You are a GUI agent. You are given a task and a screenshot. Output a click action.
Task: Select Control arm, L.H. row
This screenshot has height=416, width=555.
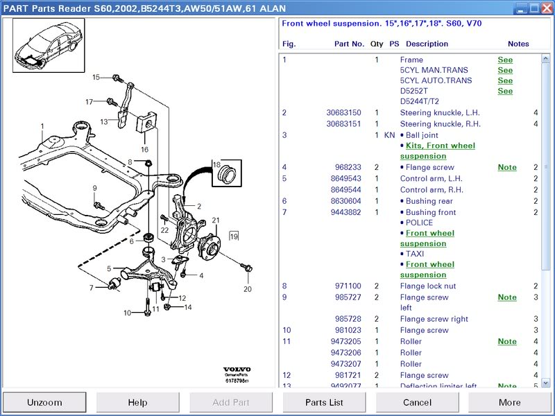[410, 178]
